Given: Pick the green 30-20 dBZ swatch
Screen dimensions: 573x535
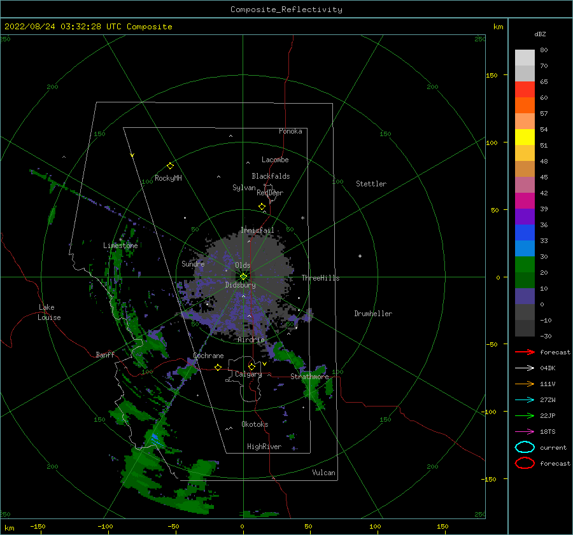Looking at the screenshot, I should 525,265.
